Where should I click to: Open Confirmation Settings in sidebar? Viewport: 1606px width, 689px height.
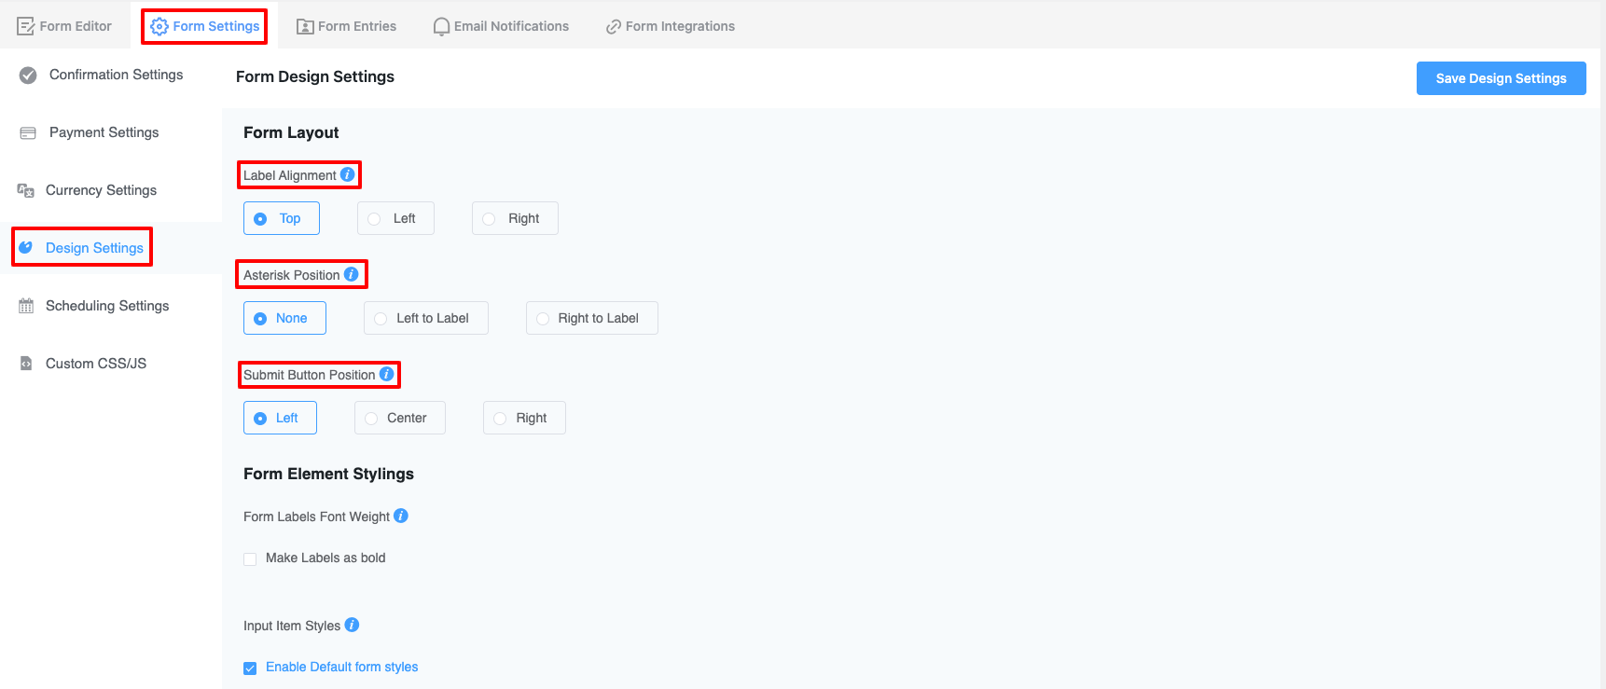pyautogui.click(x=111, y=75)
